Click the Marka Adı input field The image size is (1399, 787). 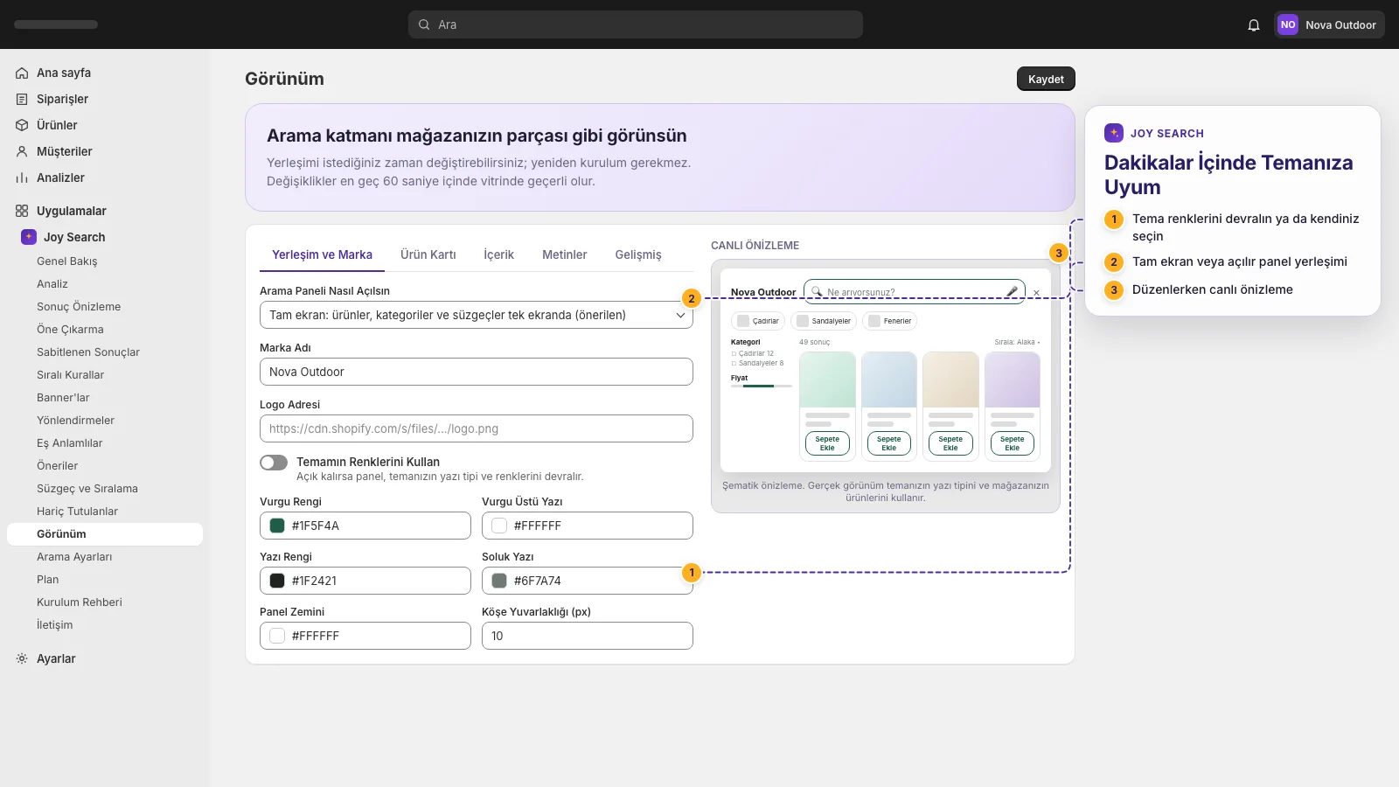tap(477, 372)
